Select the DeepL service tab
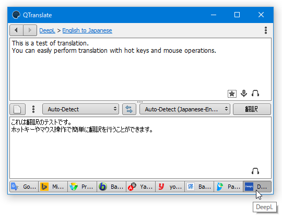The width and height of the screenshot is (282, 218). point(257,187)
